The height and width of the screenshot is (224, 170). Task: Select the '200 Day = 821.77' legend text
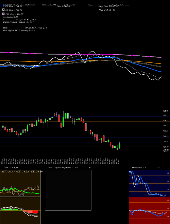pyautogui.click(x=14, y=14)
